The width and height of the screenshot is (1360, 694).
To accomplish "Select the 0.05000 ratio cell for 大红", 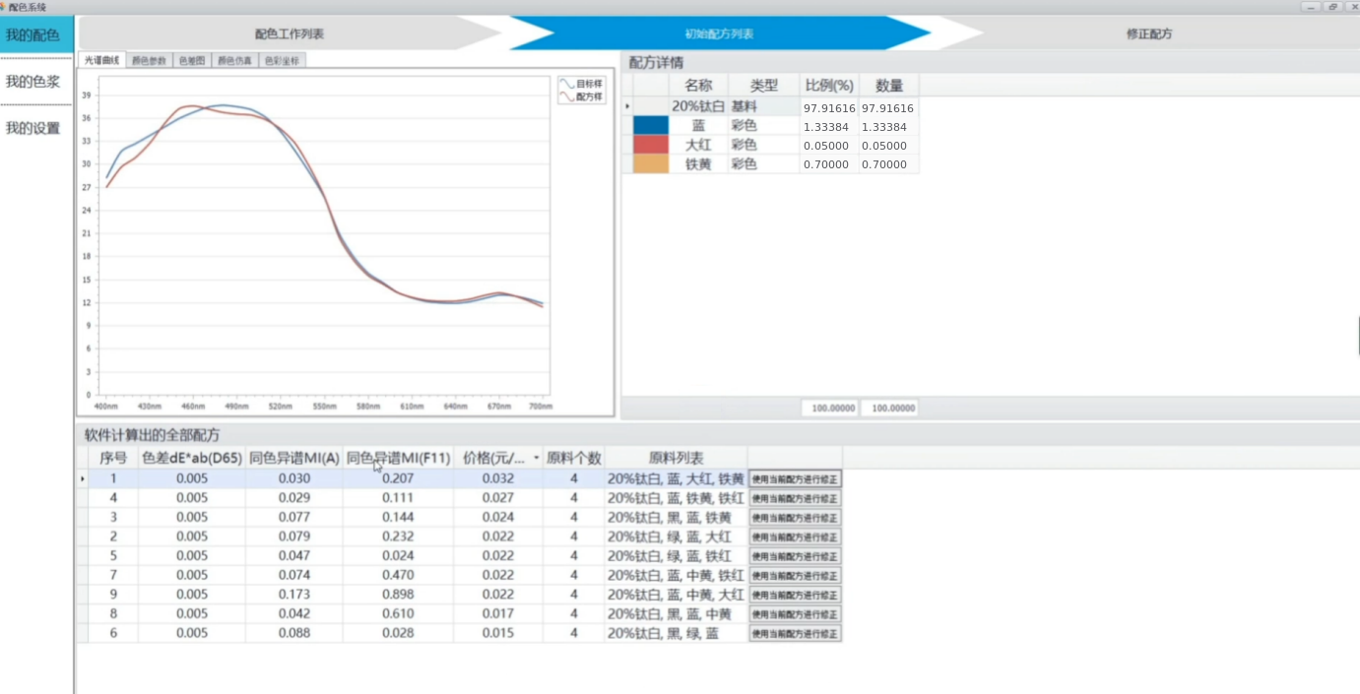I will 829,146.
